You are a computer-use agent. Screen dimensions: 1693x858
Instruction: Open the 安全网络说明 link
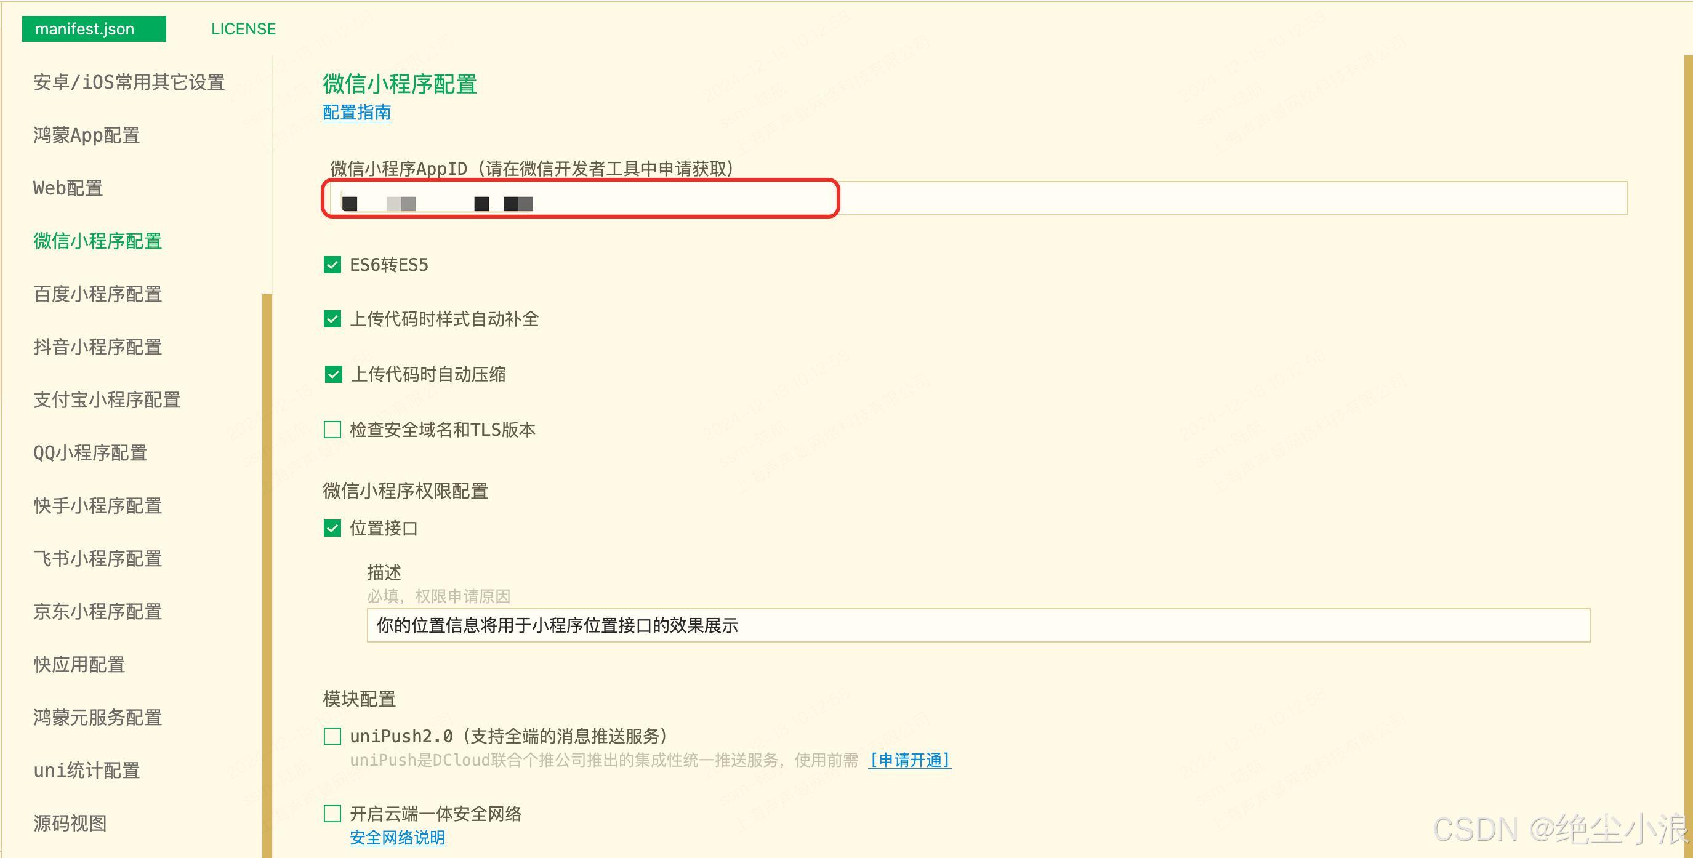click(x=398, y=838)
